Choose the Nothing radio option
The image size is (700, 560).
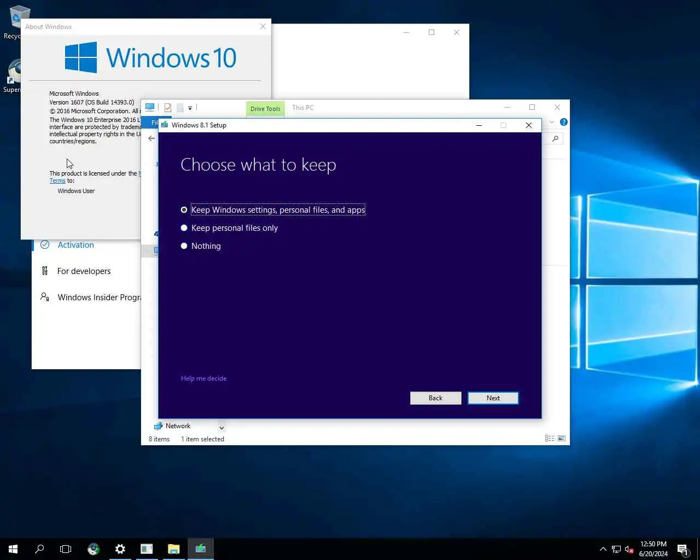point(201,246)
